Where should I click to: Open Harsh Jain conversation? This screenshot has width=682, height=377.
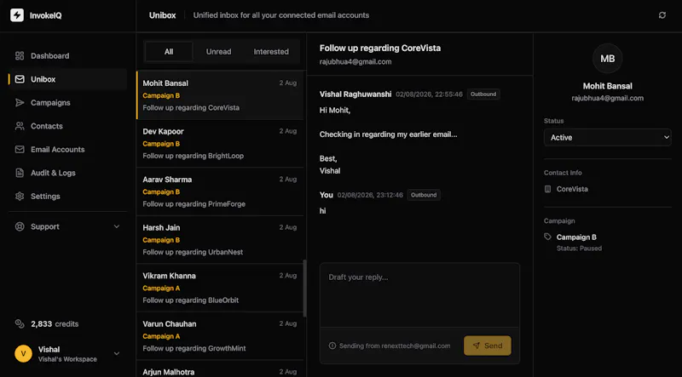220,240
